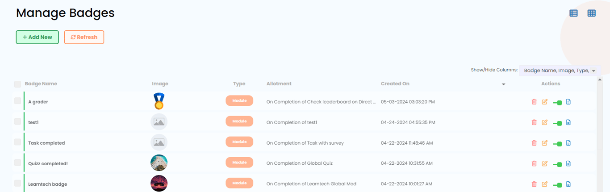
Task: Edit the Task completed badge
Action: pos(544,143)
